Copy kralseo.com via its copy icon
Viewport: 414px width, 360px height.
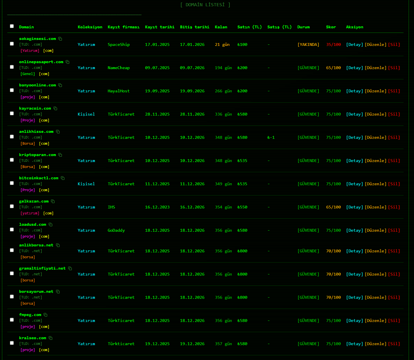tap(51, 338)
